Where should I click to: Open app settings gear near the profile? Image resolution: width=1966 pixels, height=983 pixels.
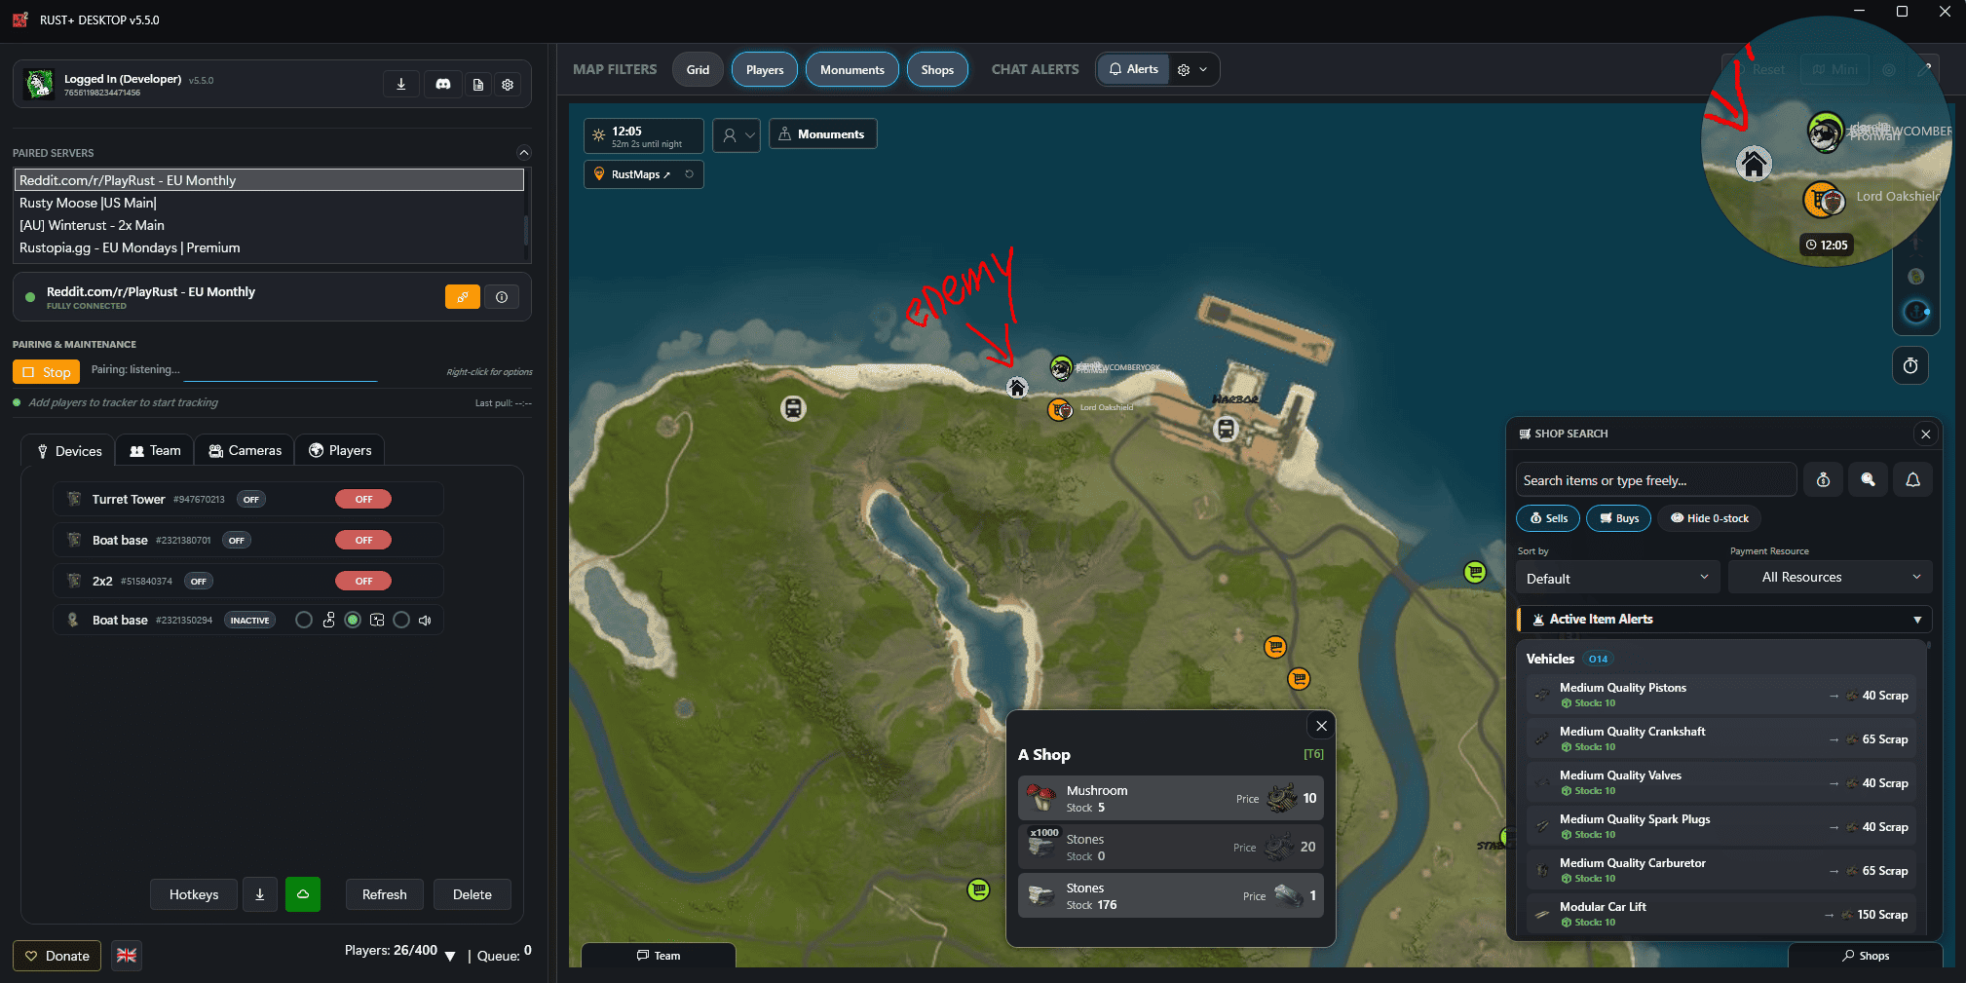[x=508, y=85]
